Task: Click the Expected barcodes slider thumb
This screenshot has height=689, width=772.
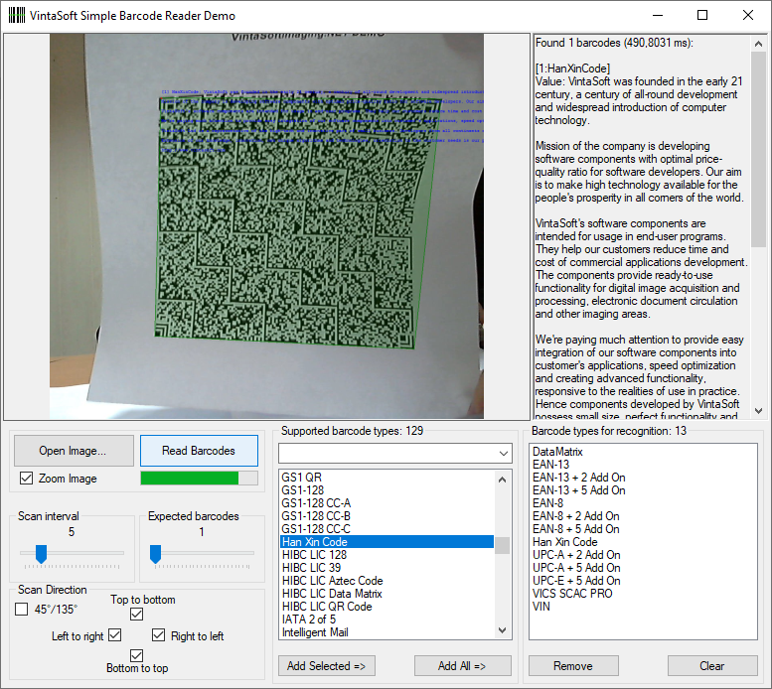Action: 156,554
